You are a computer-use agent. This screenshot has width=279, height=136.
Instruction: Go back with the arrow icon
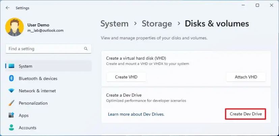click(x=7, y=8)
